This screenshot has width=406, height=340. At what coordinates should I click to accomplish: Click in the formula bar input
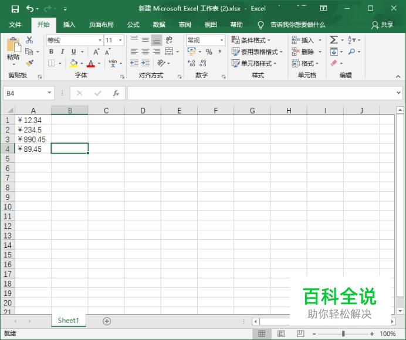pyautogui.click(x=261, y=93)
